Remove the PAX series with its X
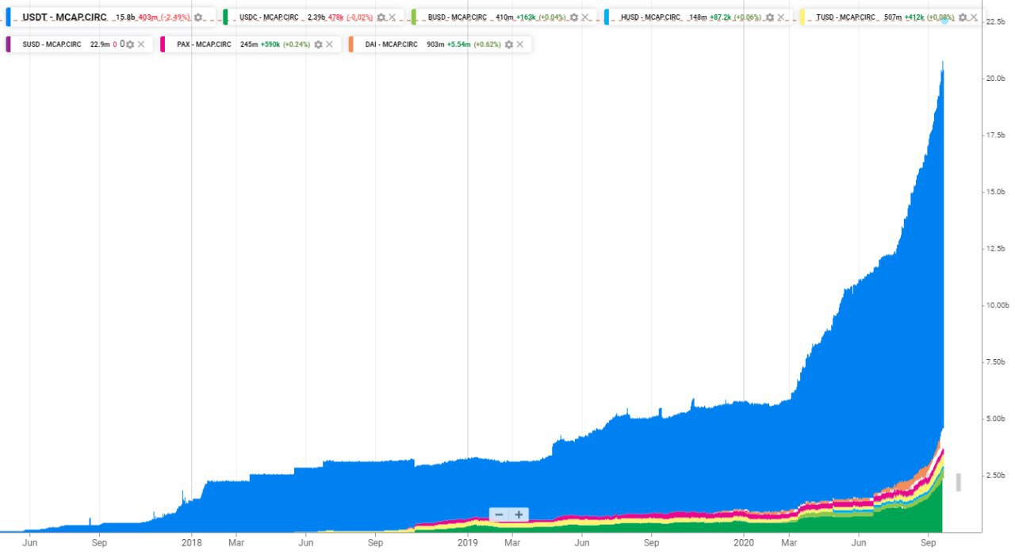 pos(330,44)
